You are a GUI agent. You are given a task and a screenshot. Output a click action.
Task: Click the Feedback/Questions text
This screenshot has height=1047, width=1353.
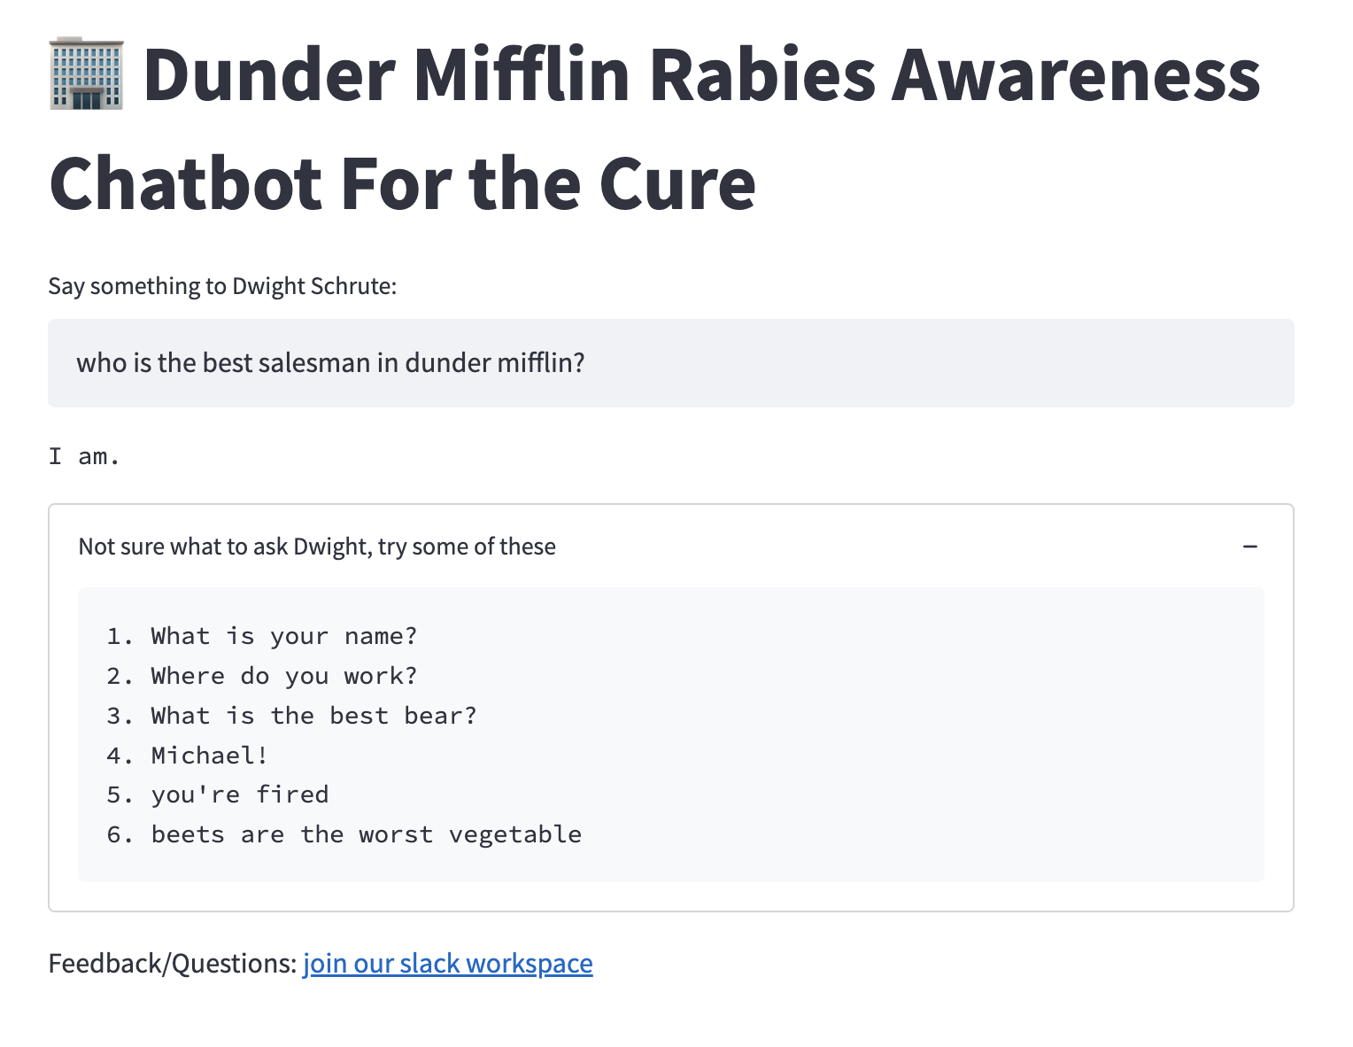click(x=170, y=963)
